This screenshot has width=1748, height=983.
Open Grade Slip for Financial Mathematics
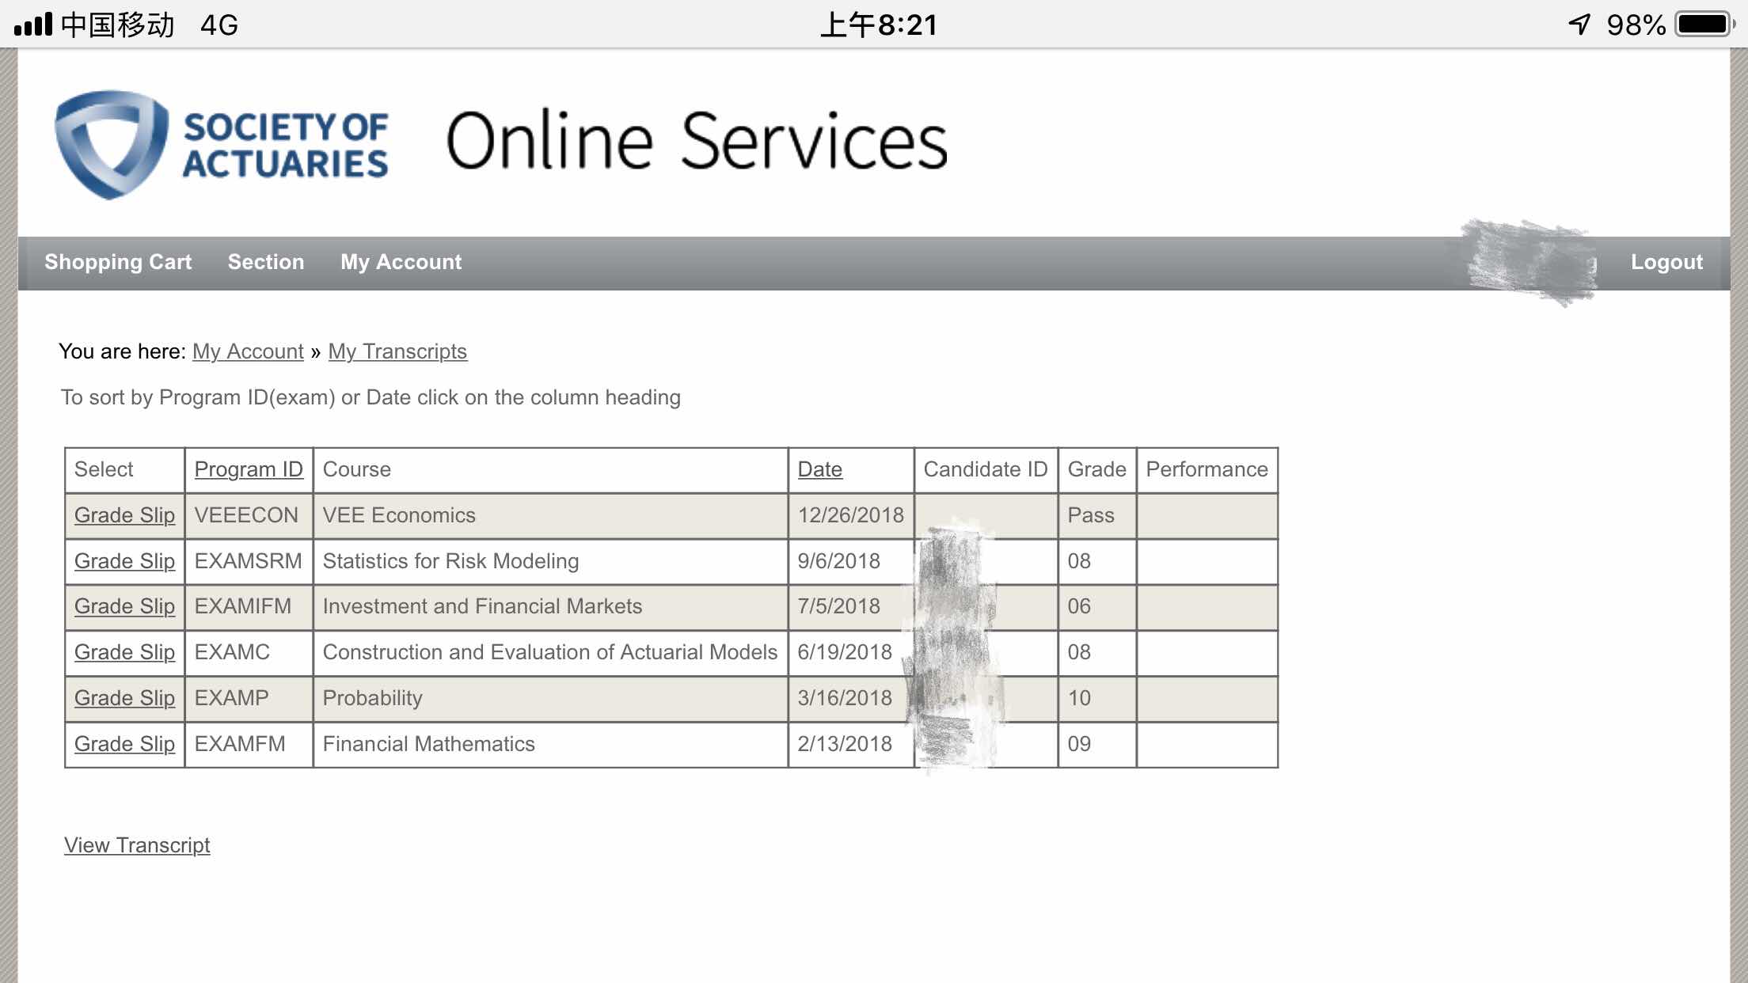pos(124,744)
